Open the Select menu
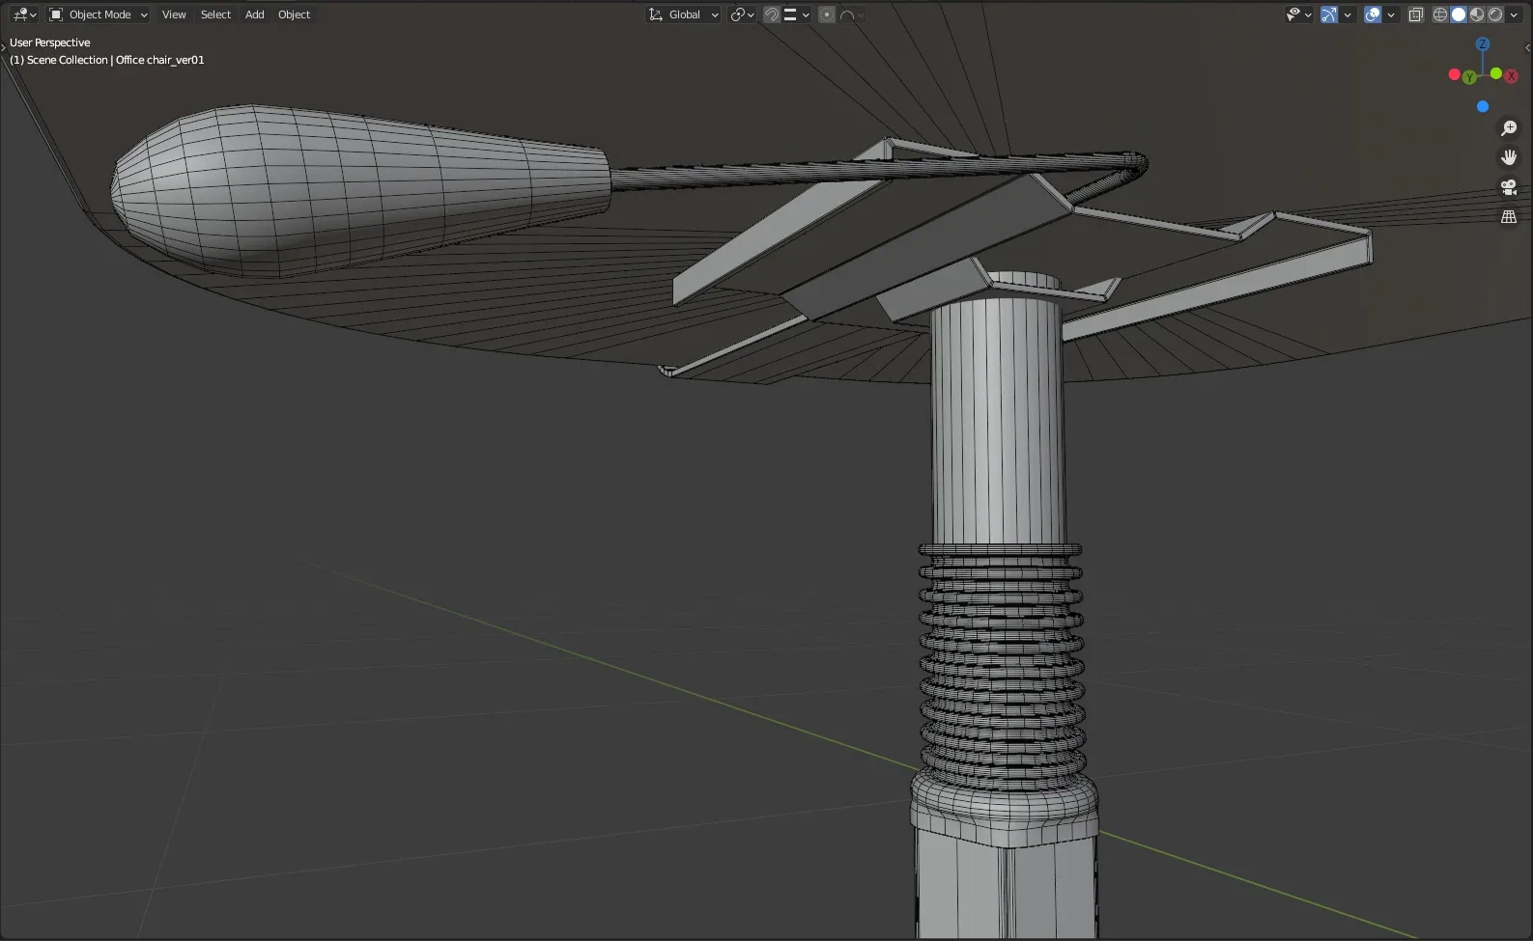Image resolution: width=1533 pixels, height=941 pixels. (215, 14)
